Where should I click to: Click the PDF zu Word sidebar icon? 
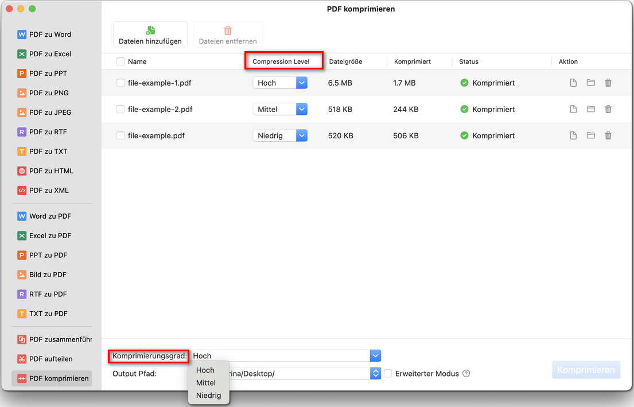(x=22, y=34)
